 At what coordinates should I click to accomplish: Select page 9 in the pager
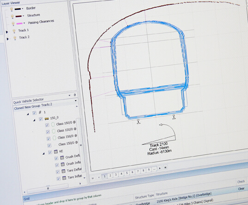coord(149,170)
